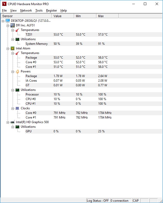The width and height of the screenshot is (163, 203).
Task: Open the Network menu
Action: coord(26,10)
